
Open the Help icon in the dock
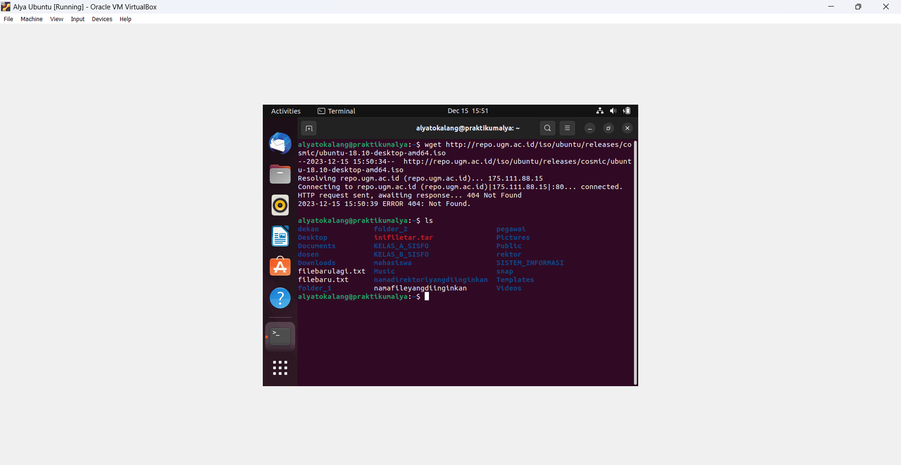coord(280,298)
